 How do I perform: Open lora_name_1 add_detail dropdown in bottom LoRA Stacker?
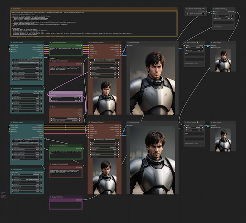pyautogui.click(x=27, y=179)
